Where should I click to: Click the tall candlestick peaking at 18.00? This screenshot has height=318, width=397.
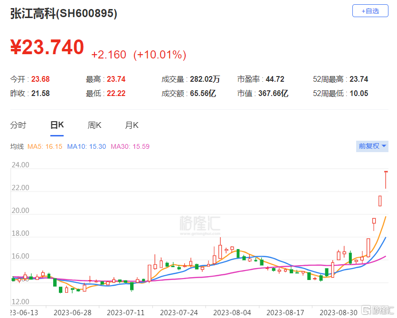(220, 248)
